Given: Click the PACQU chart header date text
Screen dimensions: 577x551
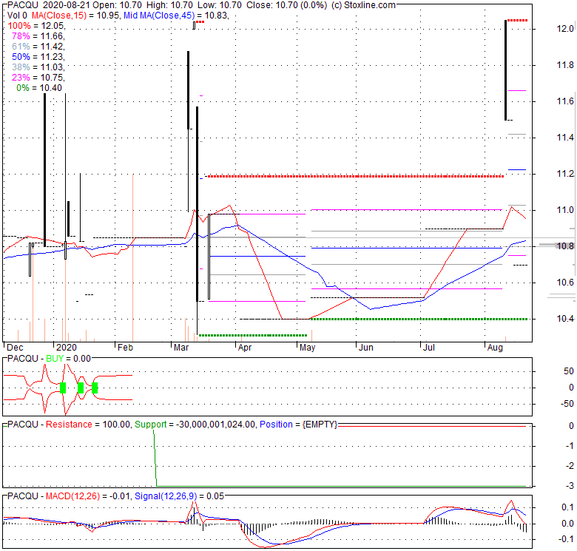Looking at the screenshot, I should pyautogui.click(x=66, y=5).
